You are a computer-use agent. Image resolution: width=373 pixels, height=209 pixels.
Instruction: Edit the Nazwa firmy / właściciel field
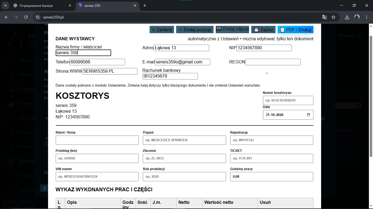(x=83, y=53)
